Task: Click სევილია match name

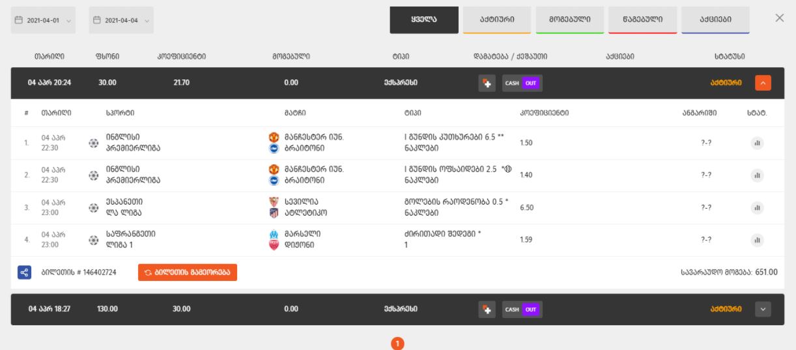Action: pyautogui.click(x=302, y=202)
